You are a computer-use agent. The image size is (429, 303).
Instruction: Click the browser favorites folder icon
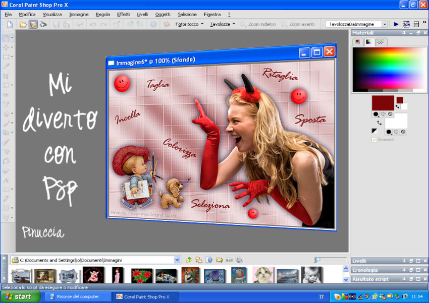coord(219,260)
